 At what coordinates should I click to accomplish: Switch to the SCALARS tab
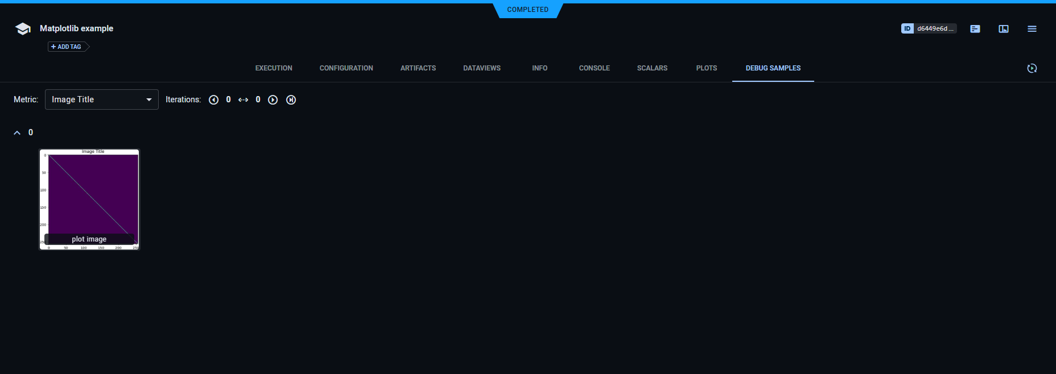(x=652, y=68)
